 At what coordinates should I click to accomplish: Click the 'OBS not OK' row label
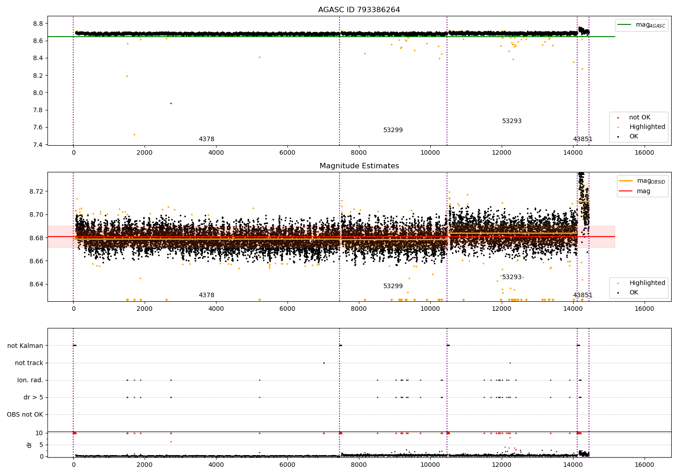(25, 414)
